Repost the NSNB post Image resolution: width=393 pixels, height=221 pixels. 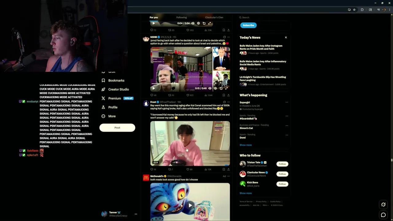tap(171, 95)
